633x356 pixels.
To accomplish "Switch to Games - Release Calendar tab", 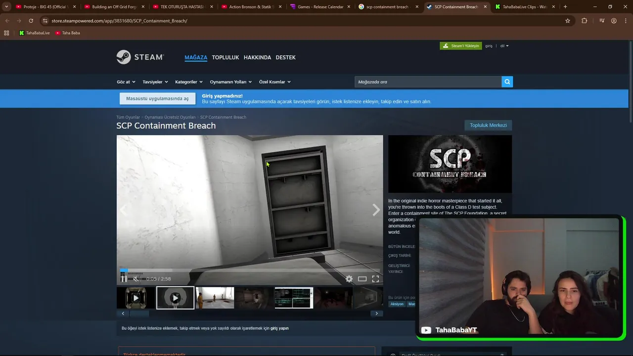I will pyautogui.click(x=319, y=7).
